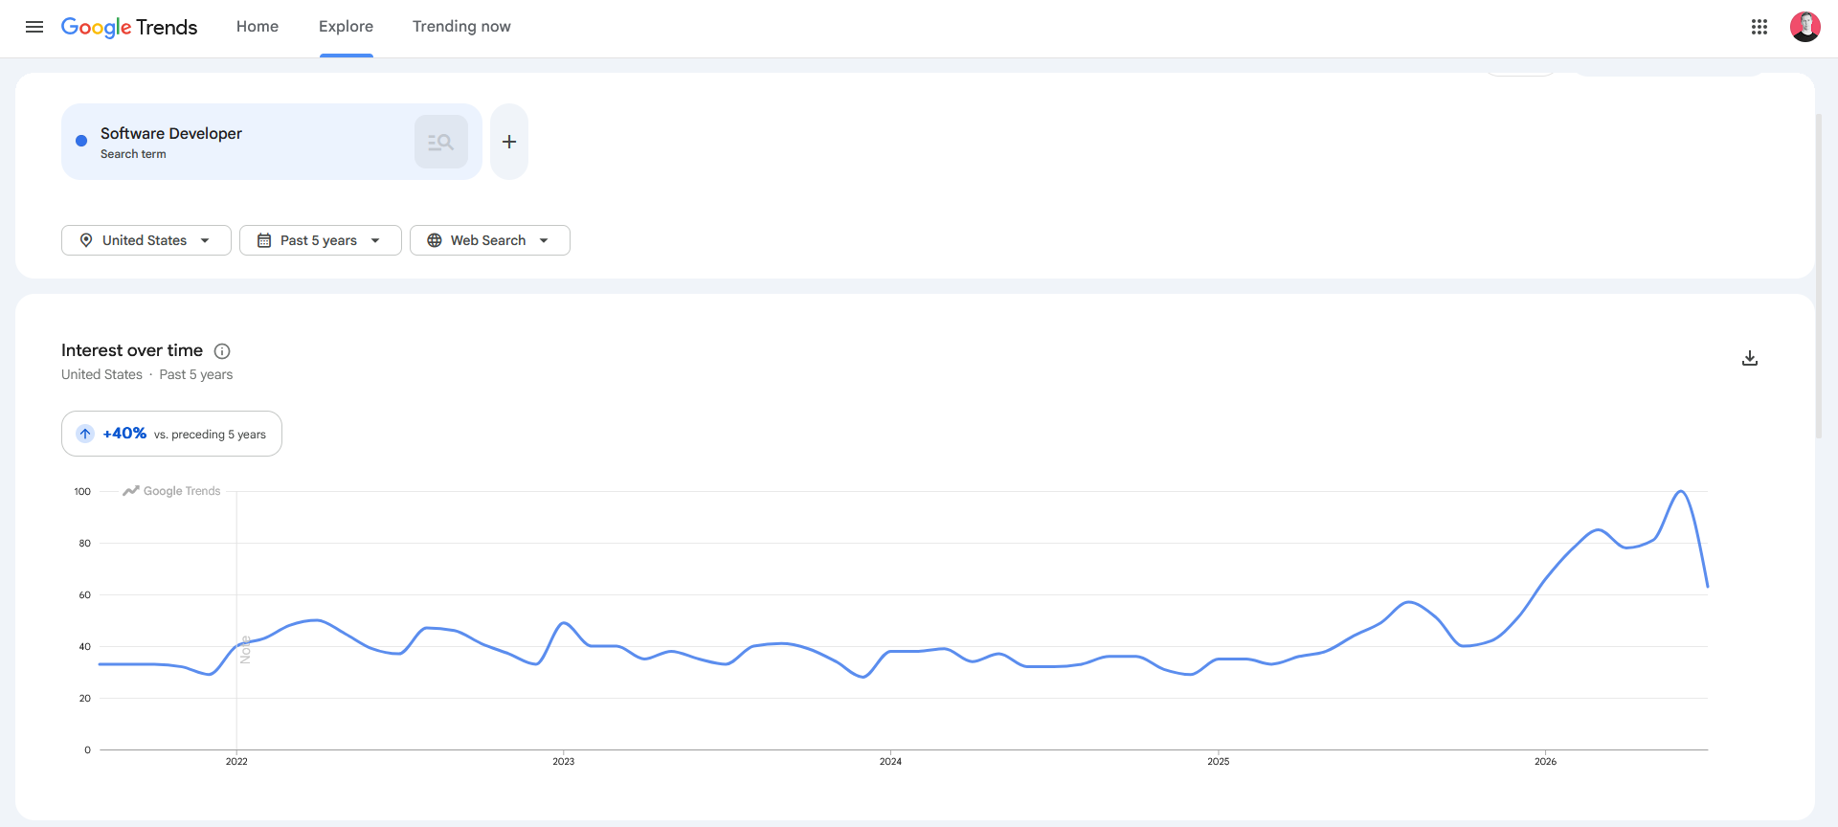1838x827 pixels.
Task: Show Interest over time info tooltip
Action: pyautogui.click(x=222, y=351)
